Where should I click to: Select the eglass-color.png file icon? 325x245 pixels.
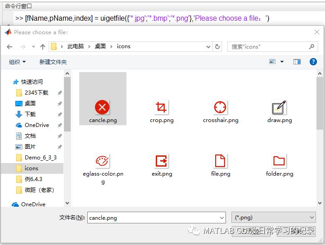point(102,161)
